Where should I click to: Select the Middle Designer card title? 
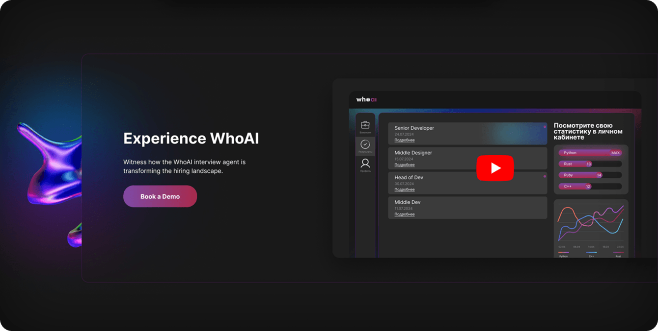pos(413,153)
